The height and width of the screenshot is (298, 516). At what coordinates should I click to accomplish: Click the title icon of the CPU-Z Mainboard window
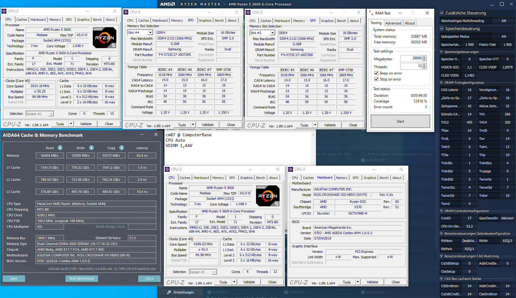click(x=291, y=169)
